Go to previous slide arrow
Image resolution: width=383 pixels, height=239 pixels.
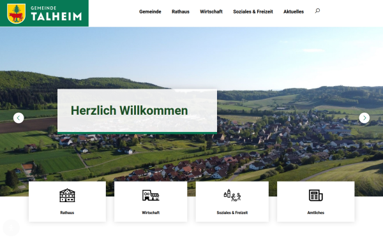point(19,118)
